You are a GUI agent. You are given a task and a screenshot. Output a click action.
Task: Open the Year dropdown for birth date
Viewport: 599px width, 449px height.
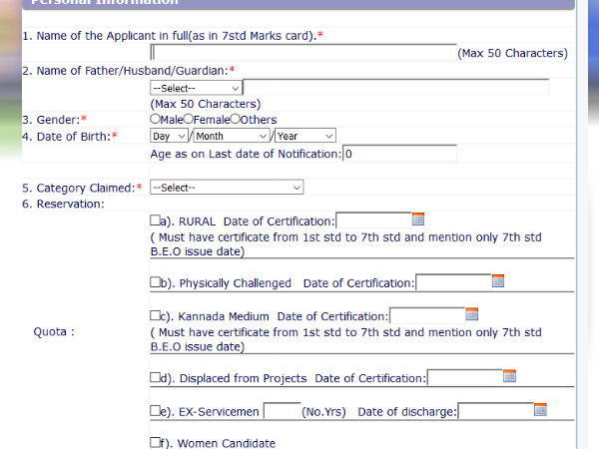(304, 136)
